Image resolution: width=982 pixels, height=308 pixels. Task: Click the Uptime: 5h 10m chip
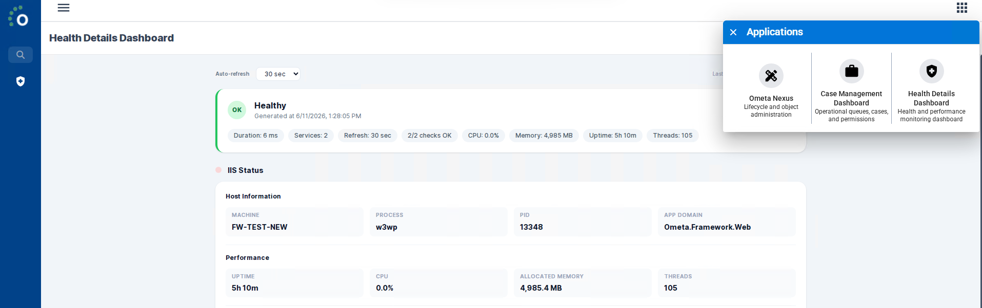point(613,136)
